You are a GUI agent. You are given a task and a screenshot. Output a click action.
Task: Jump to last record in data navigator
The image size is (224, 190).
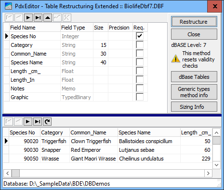point(38,121)
